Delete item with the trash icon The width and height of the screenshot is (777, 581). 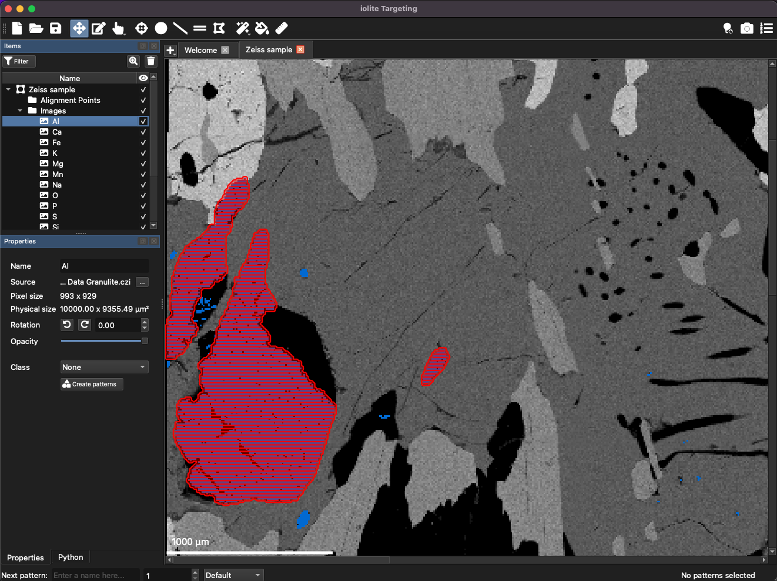[x=151, y=61]
